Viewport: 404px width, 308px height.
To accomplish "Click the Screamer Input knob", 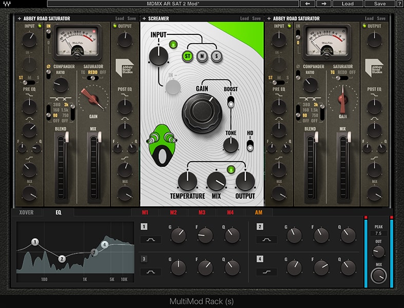I will [159, 55].
